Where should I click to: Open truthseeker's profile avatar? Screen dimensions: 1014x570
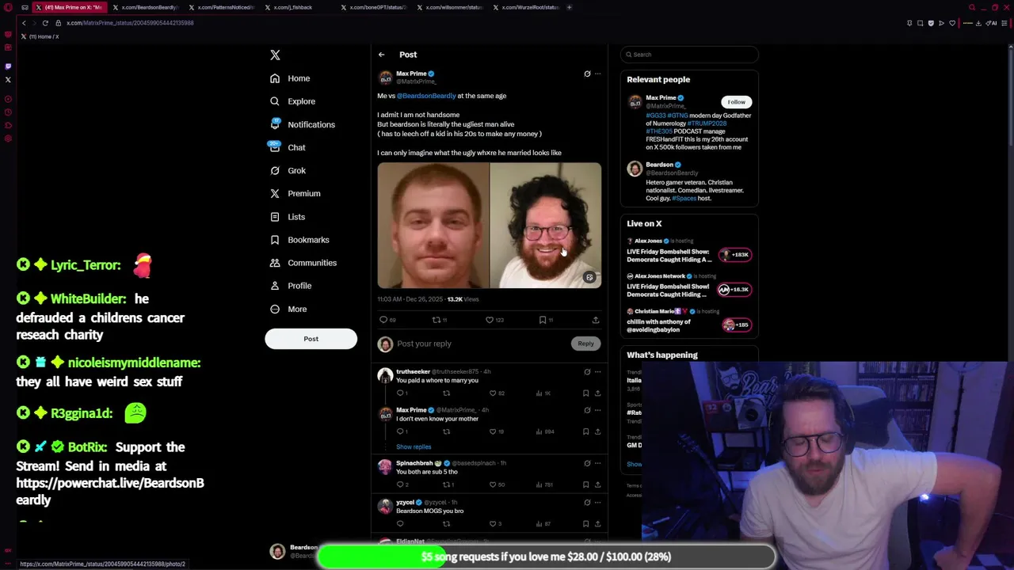point(385,375)
